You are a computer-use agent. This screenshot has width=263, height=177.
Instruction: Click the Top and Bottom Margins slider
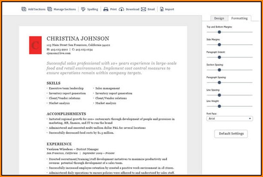pos(219,32)
